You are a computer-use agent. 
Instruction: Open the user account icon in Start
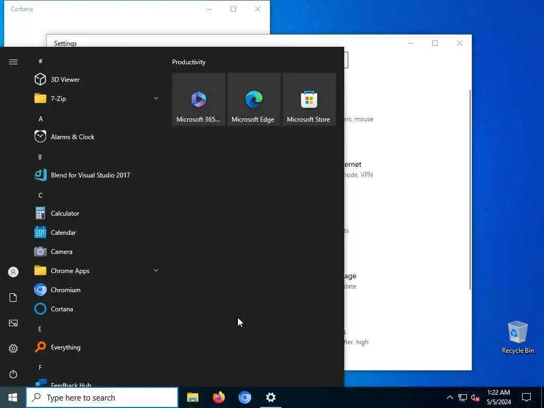[13, 272]
